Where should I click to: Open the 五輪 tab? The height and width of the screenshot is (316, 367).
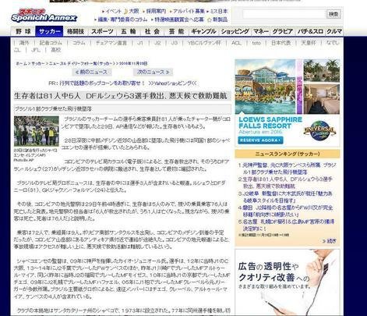[x=129, y=31]
